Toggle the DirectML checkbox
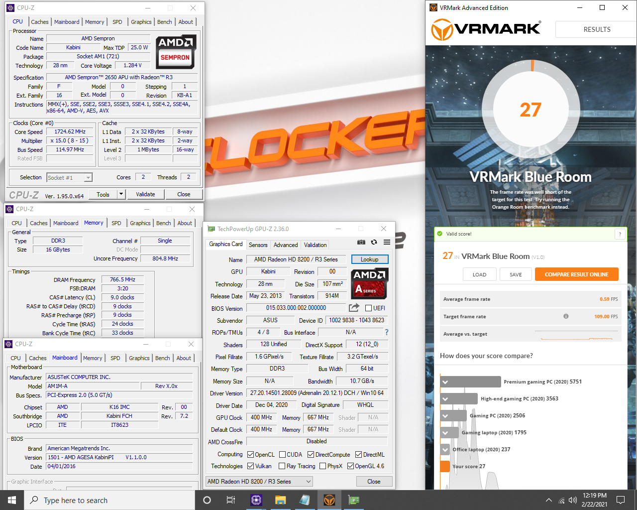 coord(358,455)
